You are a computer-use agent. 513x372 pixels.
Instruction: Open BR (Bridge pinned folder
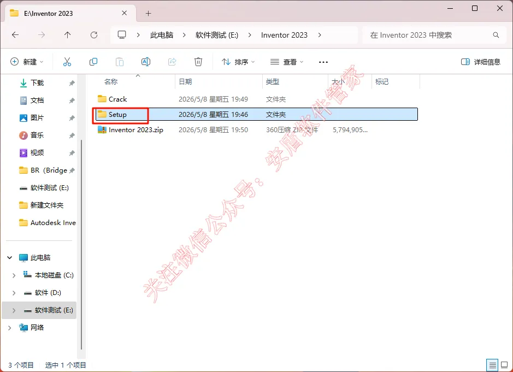(43, 170)
